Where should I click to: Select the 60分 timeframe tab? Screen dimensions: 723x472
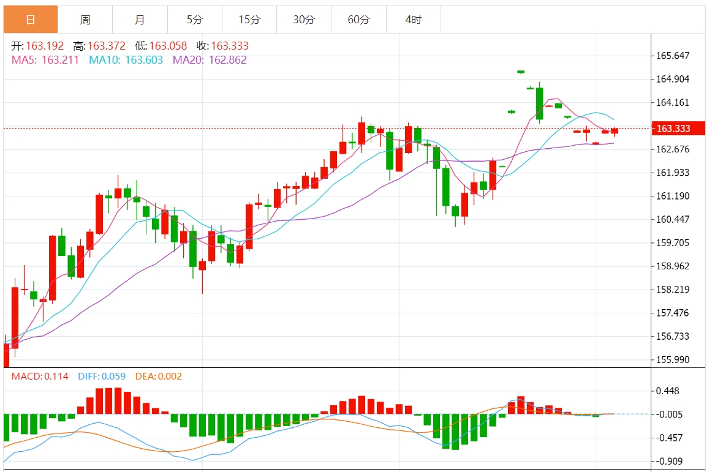click(x=358, y=20)
